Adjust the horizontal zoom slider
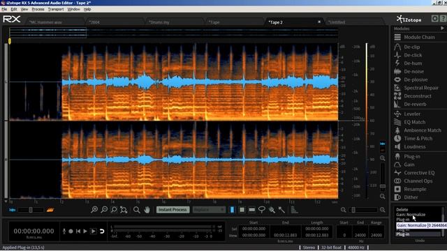This screenshot has width=447, height=251. 363,210
